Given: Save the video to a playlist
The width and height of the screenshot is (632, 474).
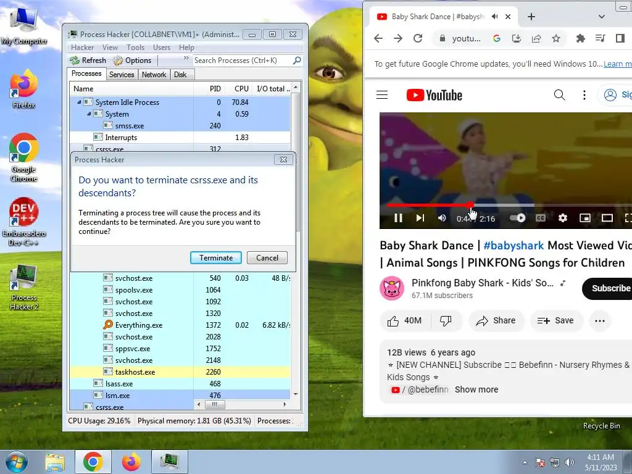Looking at the screenshot, I should 556,321.
